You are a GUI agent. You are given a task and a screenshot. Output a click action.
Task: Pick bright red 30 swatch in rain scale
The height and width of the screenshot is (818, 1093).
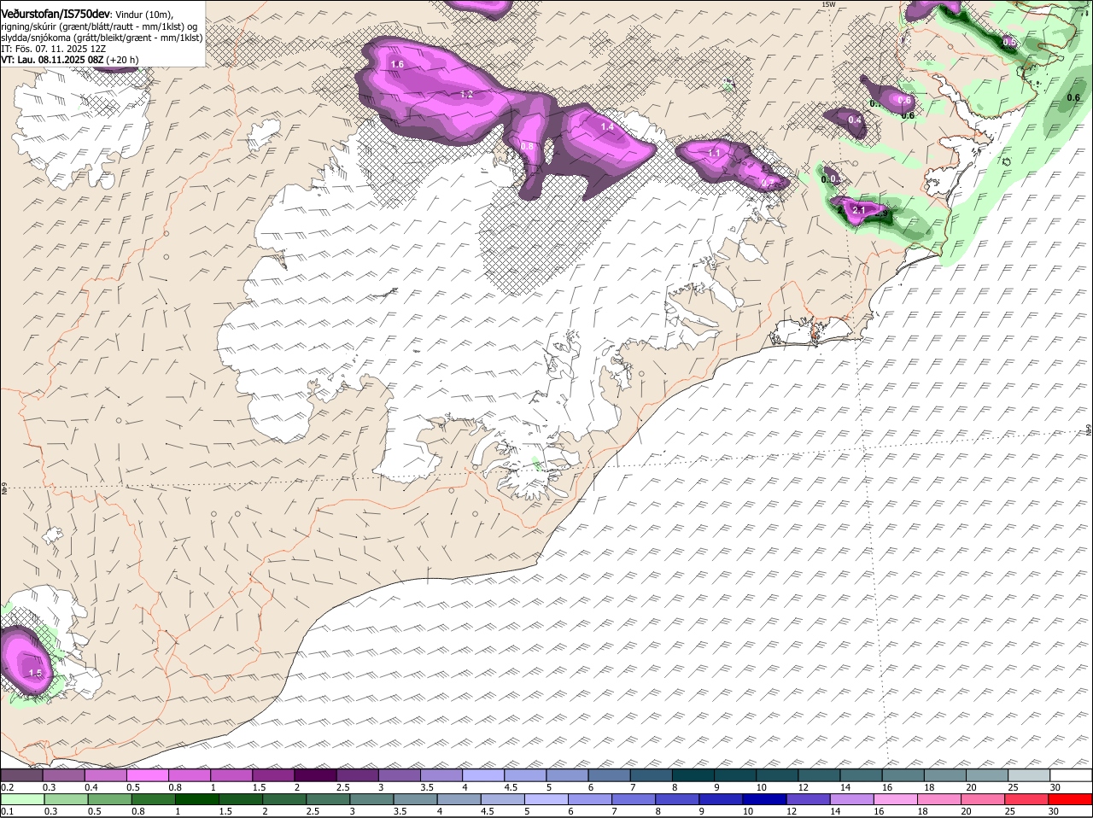click(x=1069, y=799)
